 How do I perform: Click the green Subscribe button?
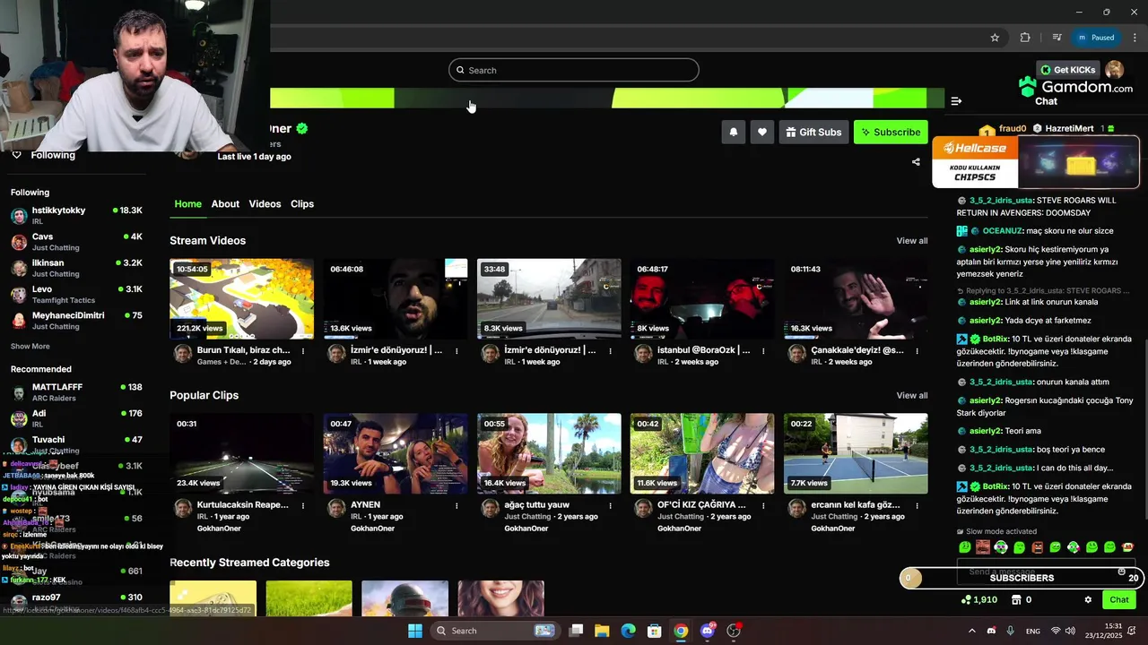tap(891, 132)
